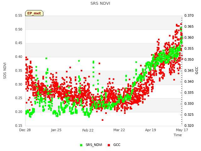Click the SDS NDVI left axis title
201x151 pixels.
tap(5, 71)
